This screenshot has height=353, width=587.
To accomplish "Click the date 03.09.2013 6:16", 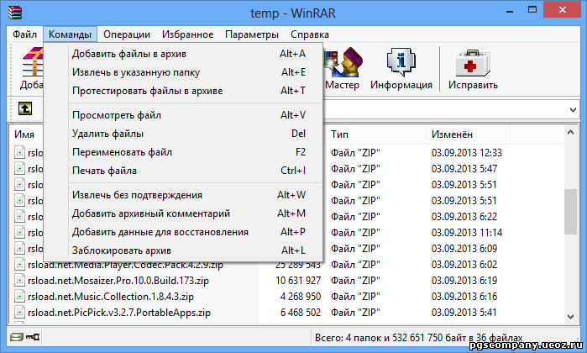I will (x=464, y=297).
